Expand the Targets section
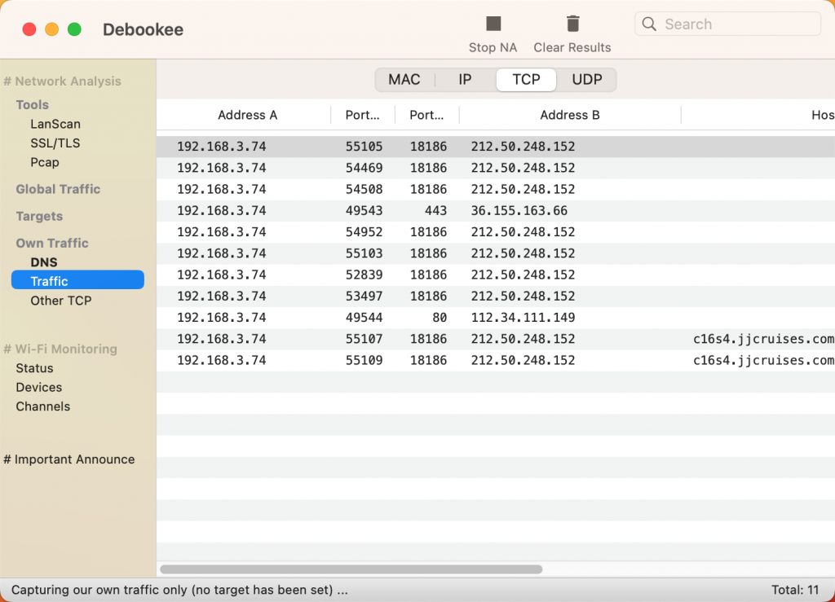 (x=38, y=216)
